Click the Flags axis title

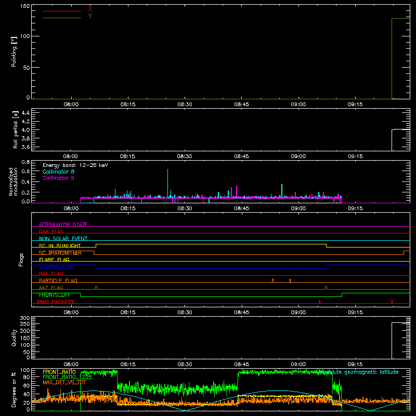(21, 259)
